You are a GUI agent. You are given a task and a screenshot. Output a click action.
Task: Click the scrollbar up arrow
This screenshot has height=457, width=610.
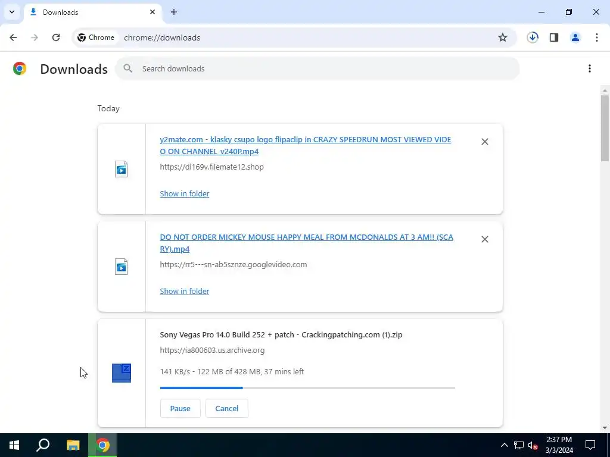pos(605,90)
